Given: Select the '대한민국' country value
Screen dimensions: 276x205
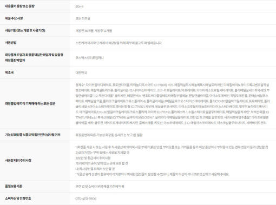Looking at the screenshot, I should (x=81, y=72).
